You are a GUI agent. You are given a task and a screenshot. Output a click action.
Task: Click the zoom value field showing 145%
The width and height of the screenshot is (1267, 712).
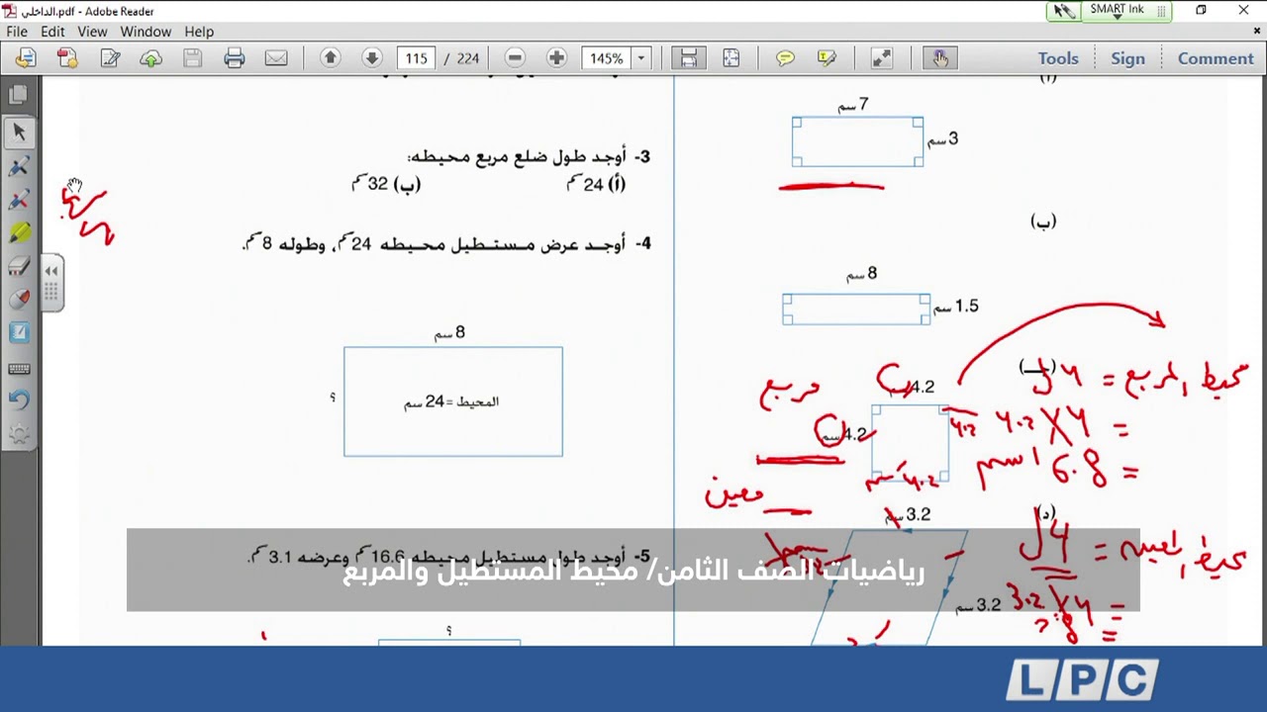click(x=606, y=58)
